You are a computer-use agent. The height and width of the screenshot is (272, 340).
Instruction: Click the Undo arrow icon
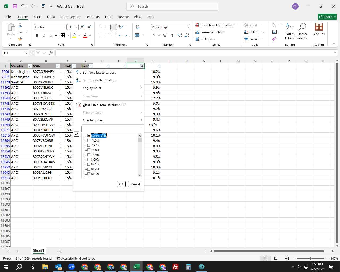pos(23,6)
